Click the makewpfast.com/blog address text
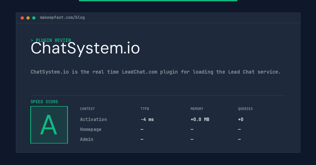This screenshot has height=165, width=316. (x=62, y=18)
